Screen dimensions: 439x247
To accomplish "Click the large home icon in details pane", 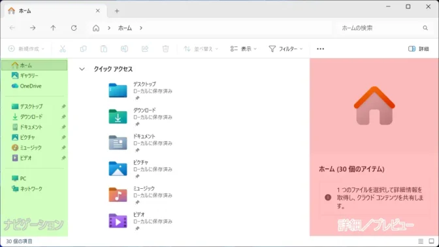I will tap(374, 106).
